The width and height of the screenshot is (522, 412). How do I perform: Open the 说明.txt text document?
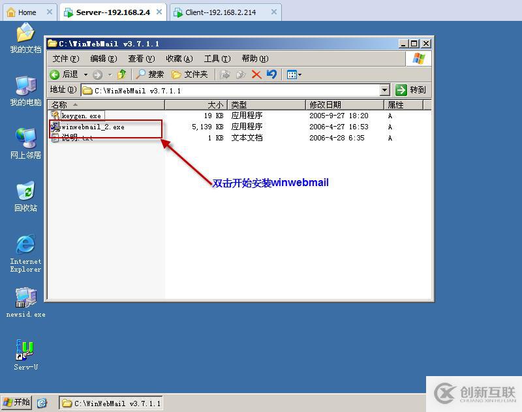(75, 138)
